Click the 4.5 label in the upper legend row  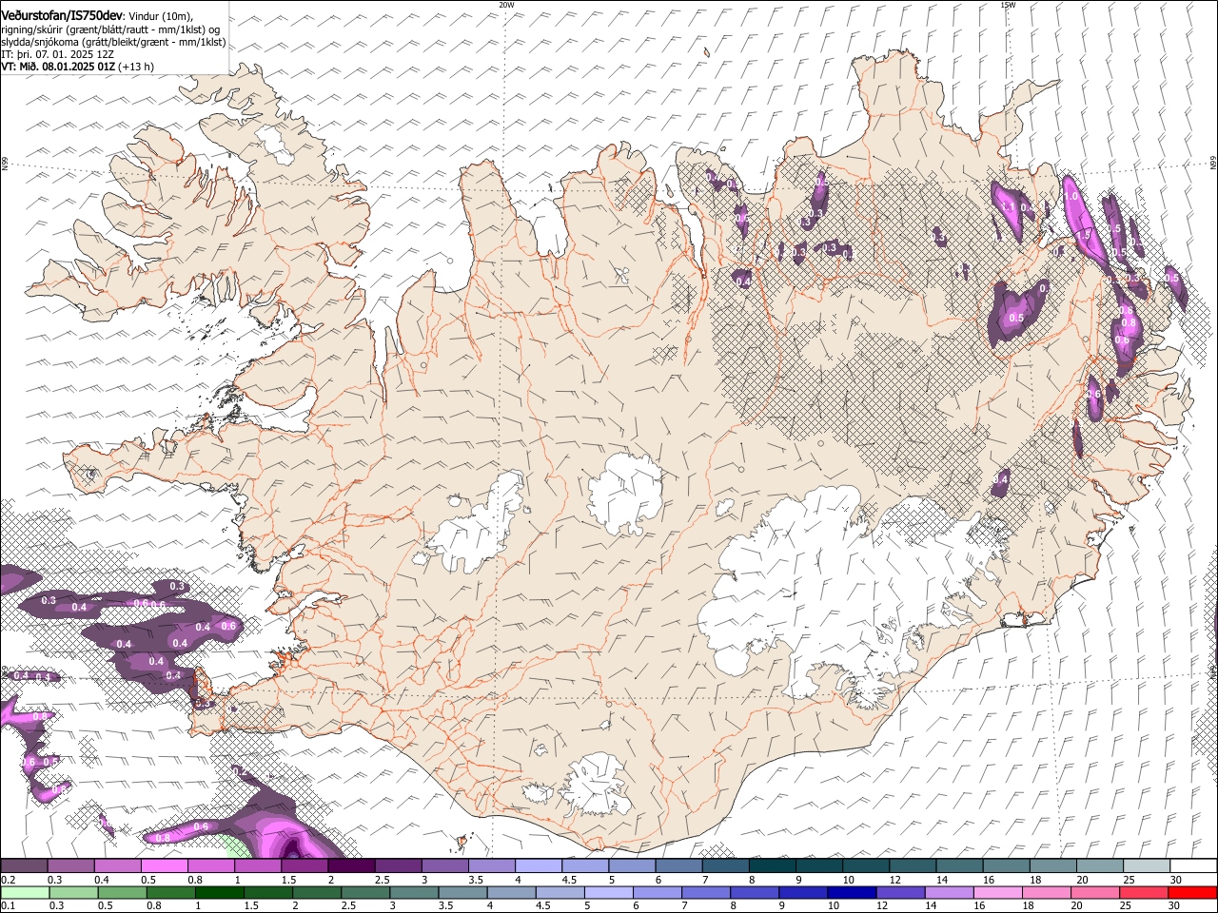pos(569,880)
